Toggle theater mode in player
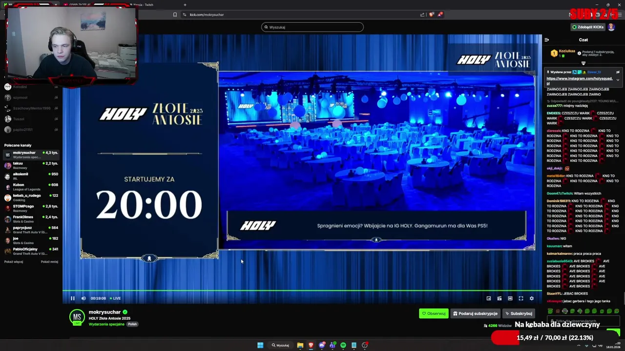Viewport: 625px width, 351px height. [510, 298]
